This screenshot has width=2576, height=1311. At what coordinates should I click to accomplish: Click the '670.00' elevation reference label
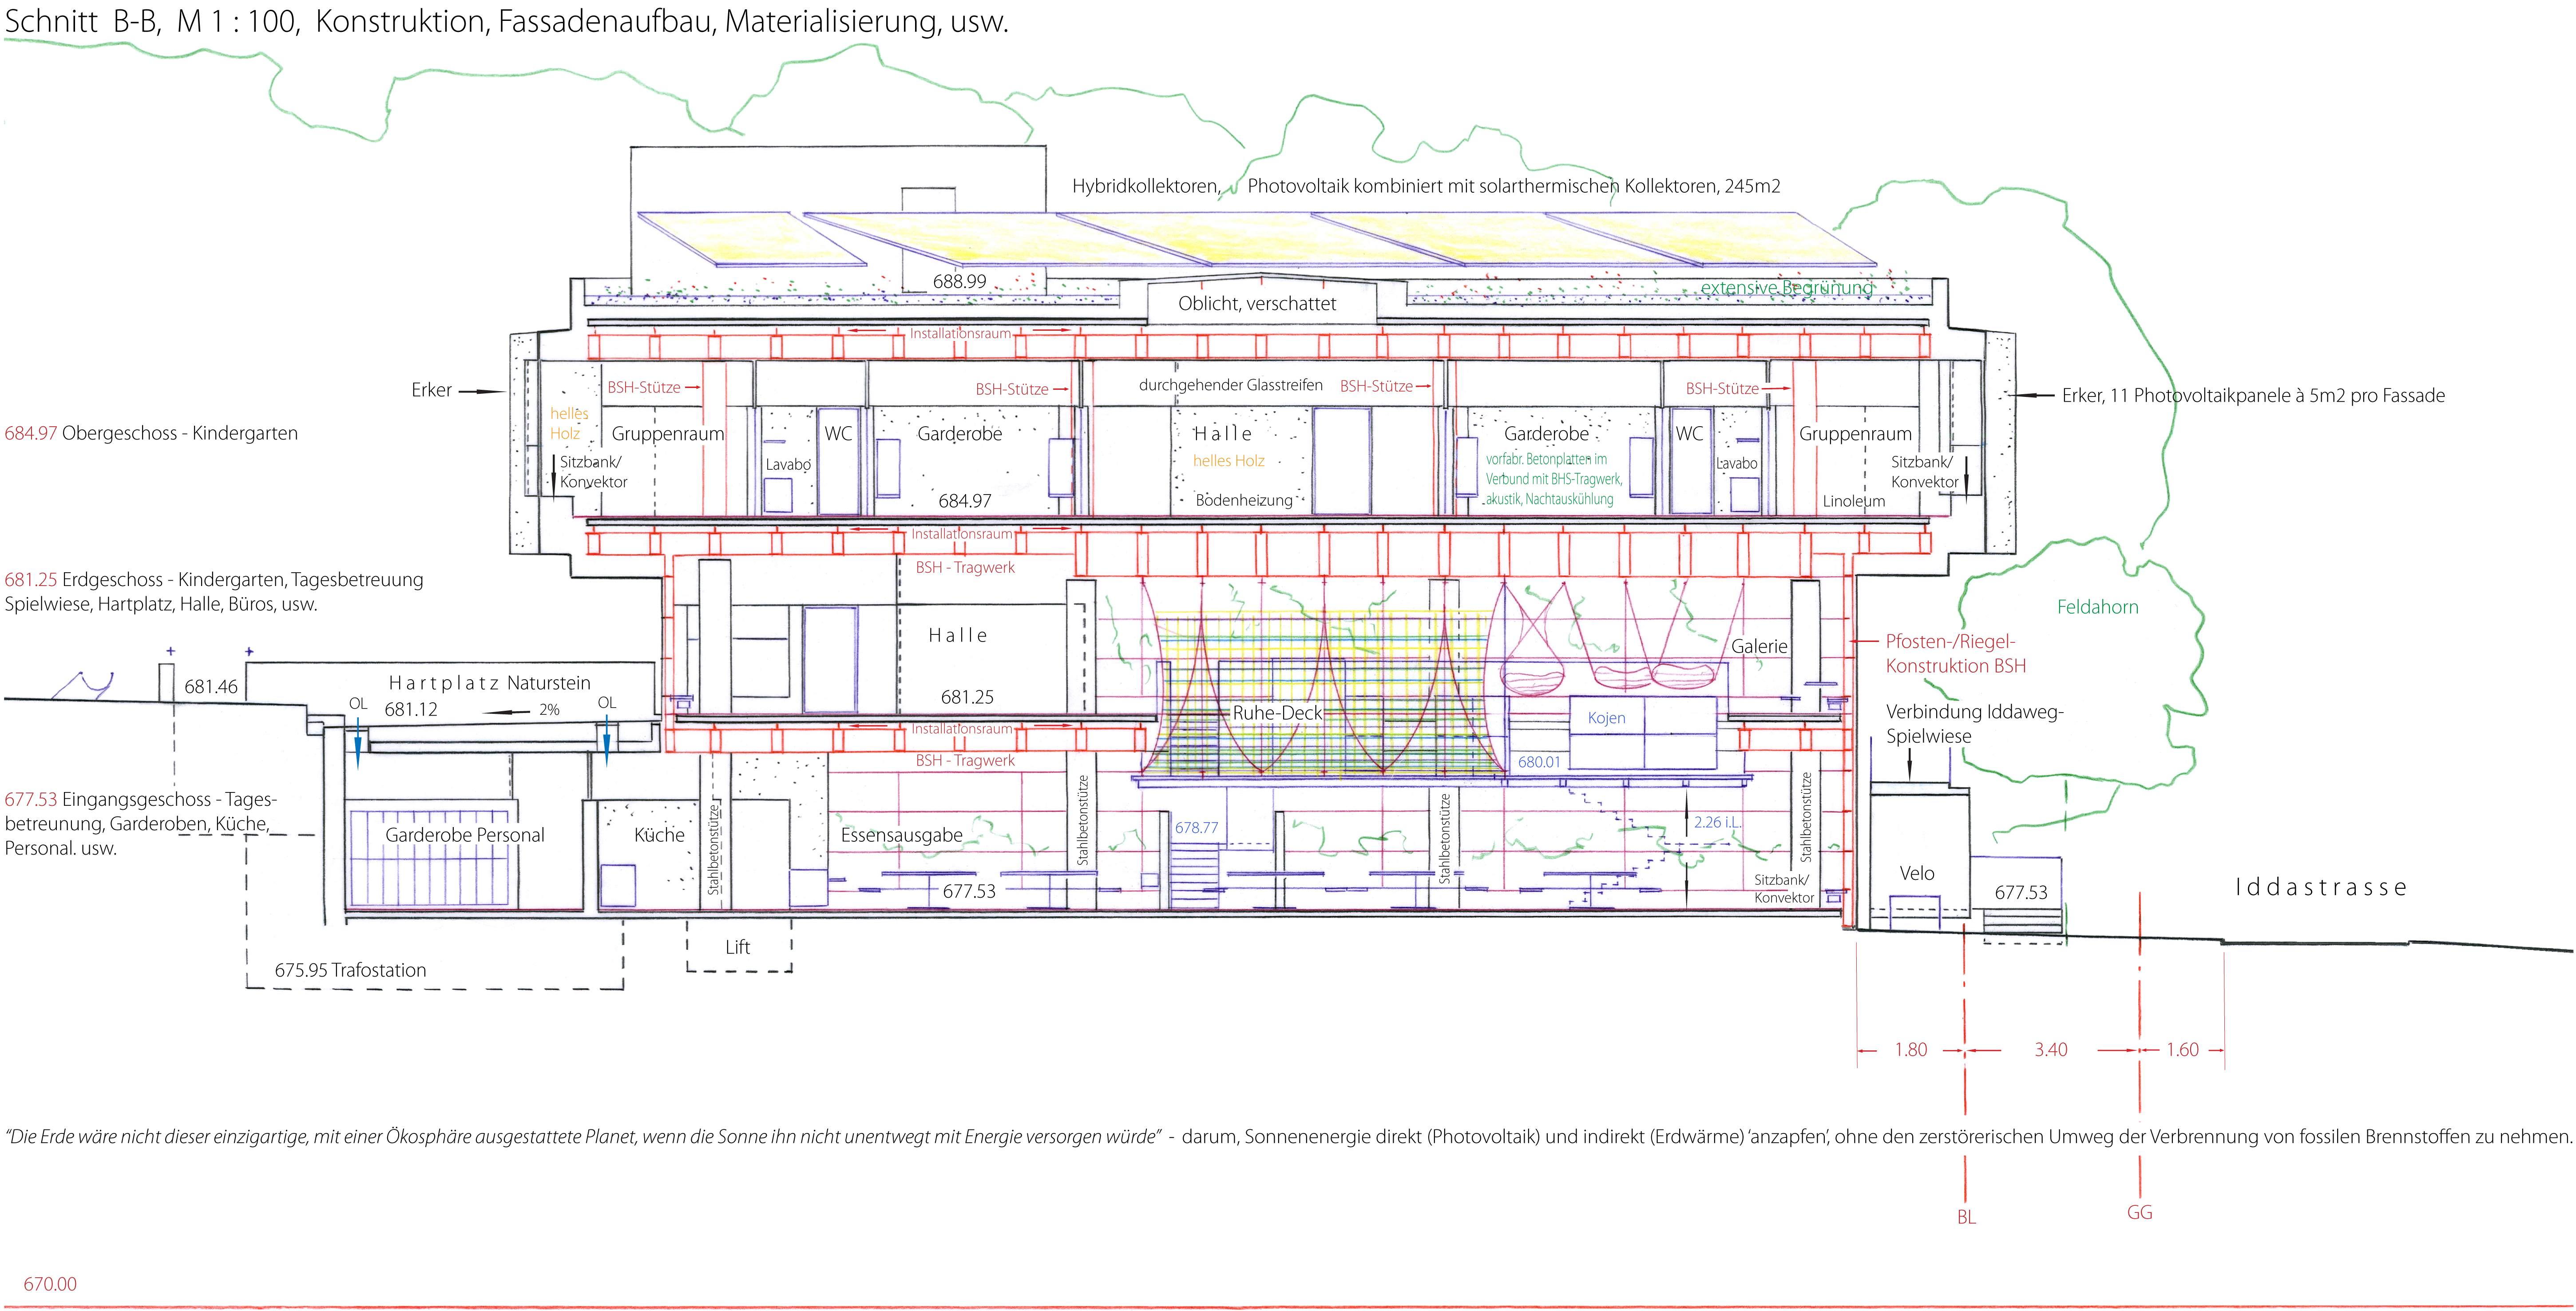tap(50, 1284)
